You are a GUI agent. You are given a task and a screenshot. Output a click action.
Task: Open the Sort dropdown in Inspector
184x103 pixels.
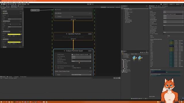click(173, 25)
